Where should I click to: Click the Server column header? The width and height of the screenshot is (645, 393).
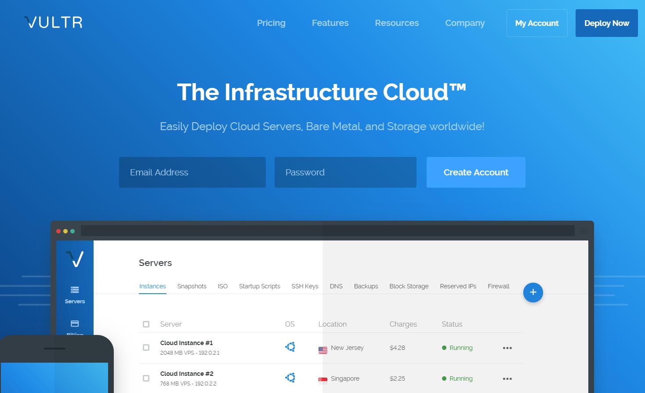click(171, 324)
